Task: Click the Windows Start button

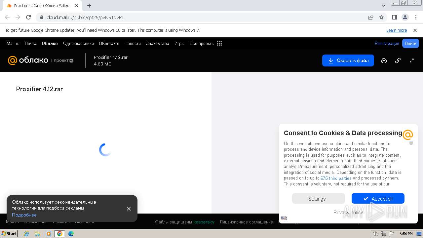Action: (x=9, y=234)
